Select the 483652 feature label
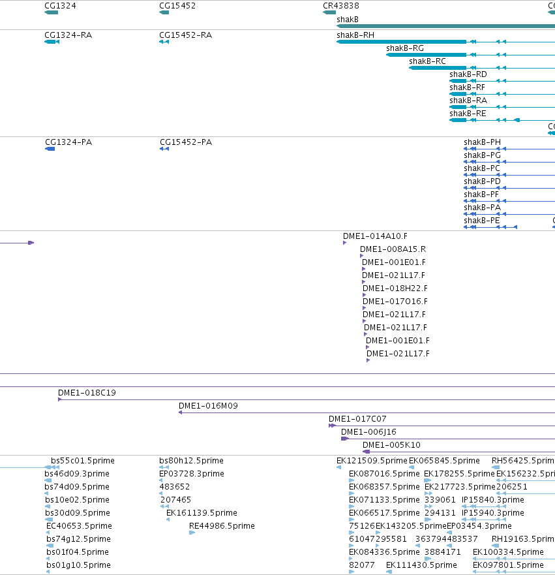Viewport: 555px width, 575px height. (x=175, y=487)
